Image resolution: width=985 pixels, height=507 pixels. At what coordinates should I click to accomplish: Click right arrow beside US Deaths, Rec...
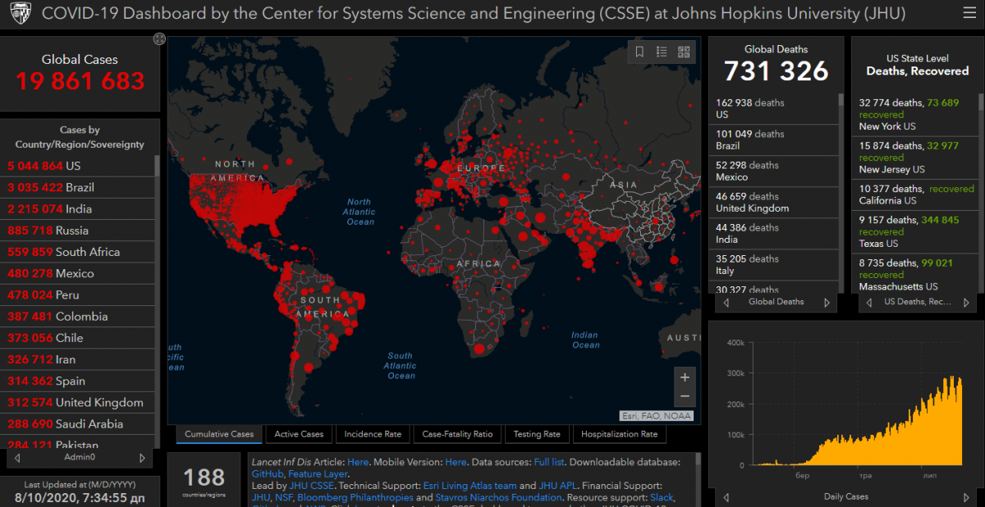[x=968, y=302]
